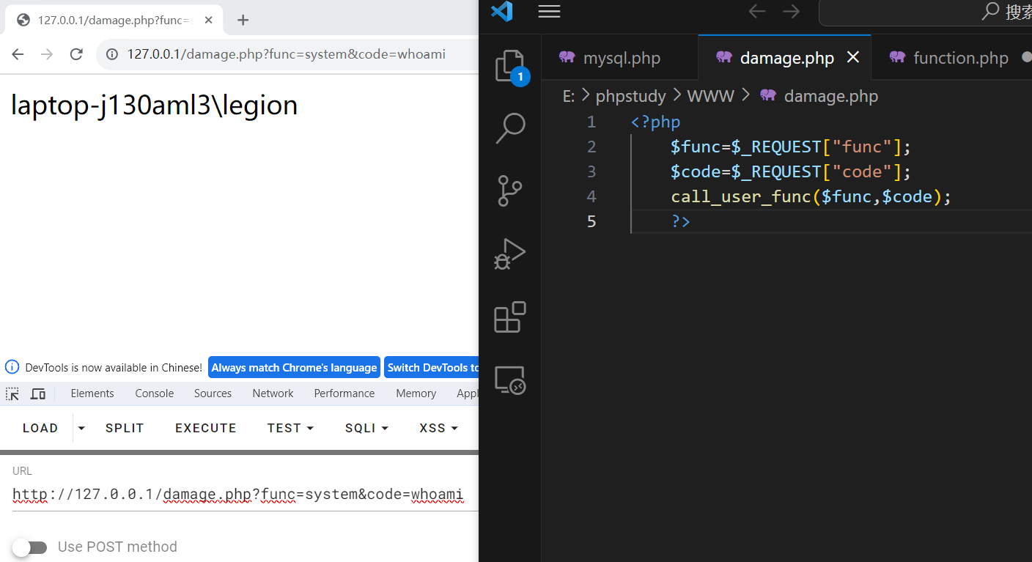1032x562 pixels.
Task: Open the Memory panel in DevTools
Action: click(x=416, y=393)
